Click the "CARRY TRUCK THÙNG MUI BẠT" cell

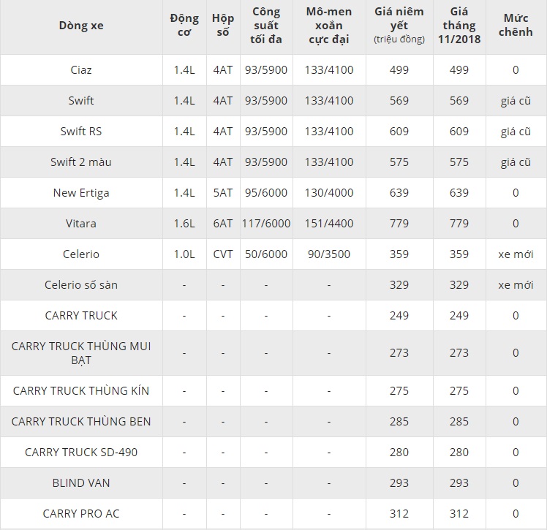[x=81, y=353]
